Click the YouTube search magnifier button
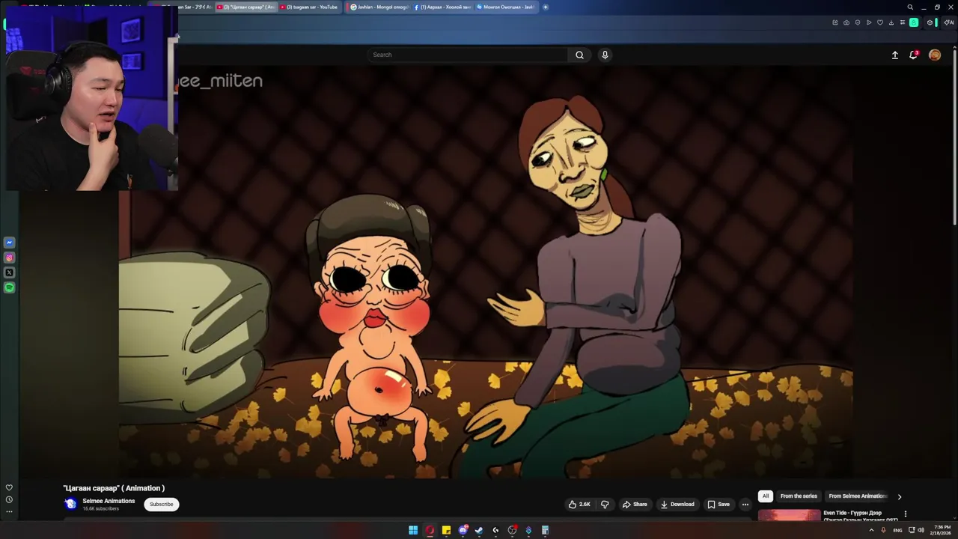The image size is (958, 539). pos(579,55)
